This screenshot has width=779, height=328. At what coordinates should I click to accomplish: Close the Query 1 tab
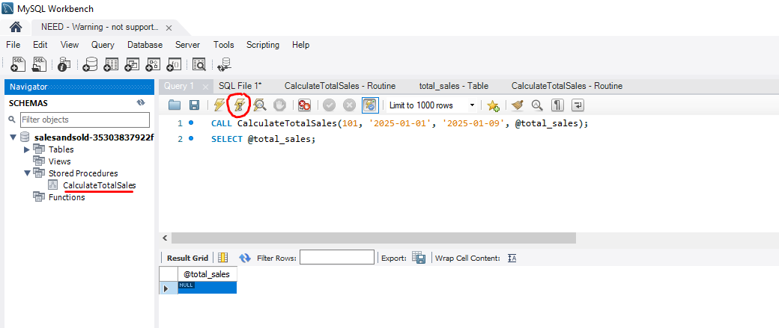coord(206,87)
